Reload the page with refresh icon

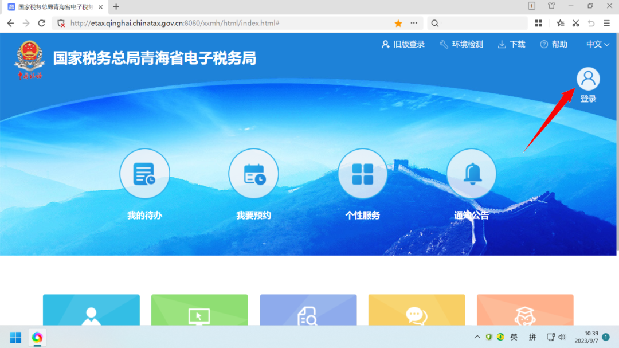(41, 24)
